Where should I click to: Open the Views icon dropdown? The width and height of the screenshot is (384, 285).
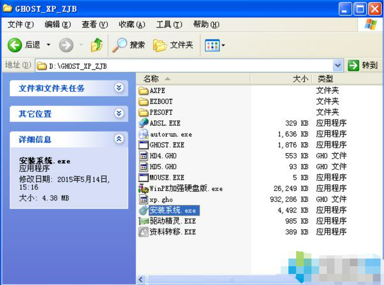[215, 45]
